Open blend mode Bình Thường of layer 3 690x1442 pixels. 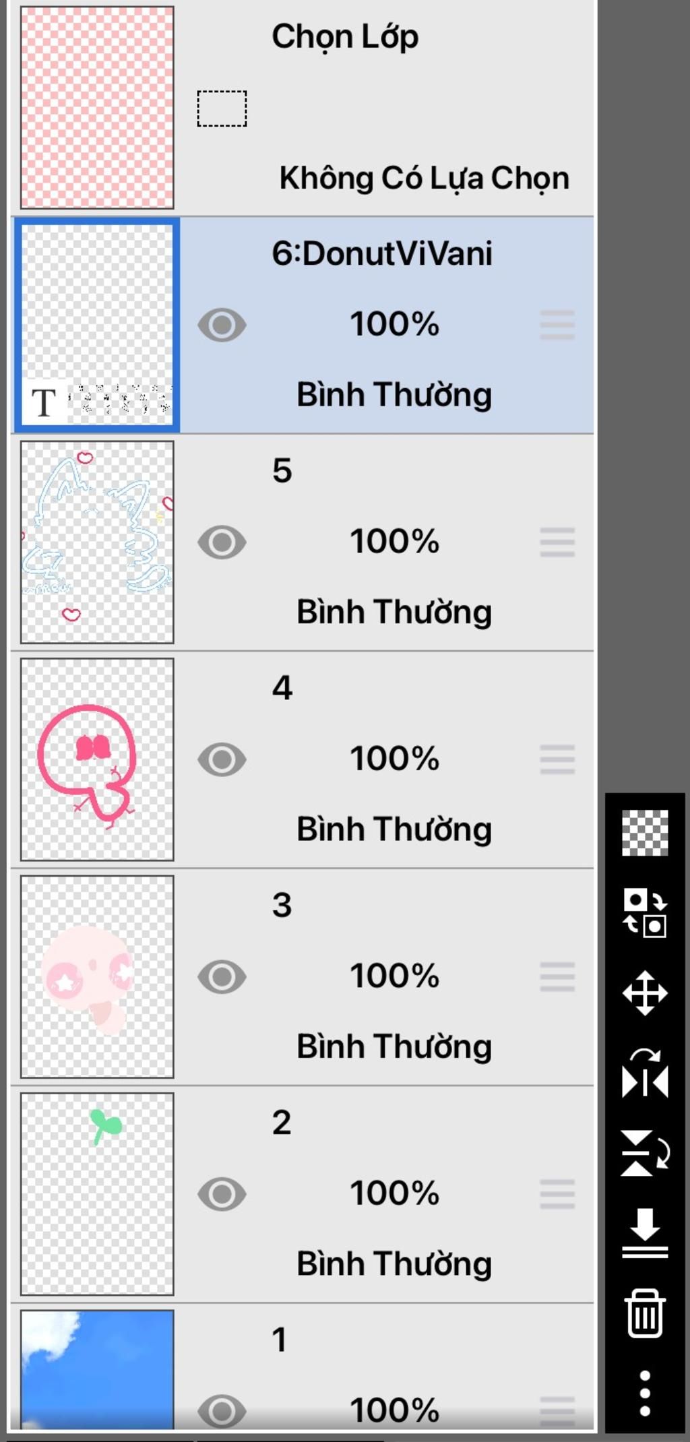point(394,1046)
